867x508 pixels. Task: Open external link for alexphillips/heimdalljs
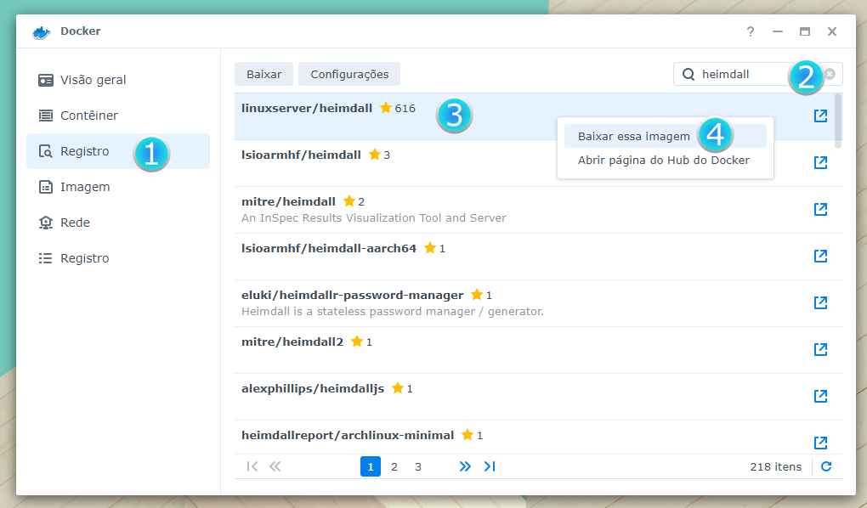coord(820,396)
